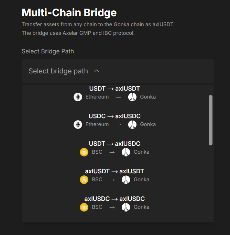This screenshot has height=235, width=230.
Task: Click Ethereum icon in USDC → axlUSDC row
Action: (x=78, y=124)
